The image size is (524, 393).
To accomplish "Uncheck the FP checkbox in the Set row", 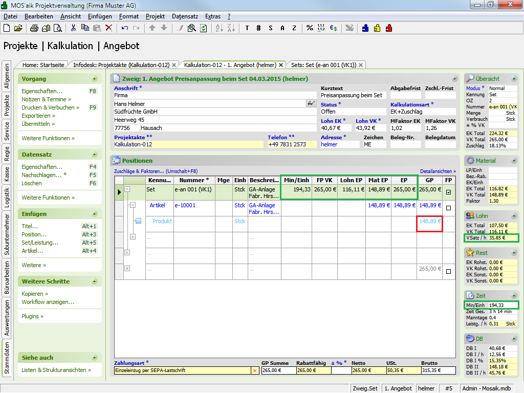I will tap(448, 192).
